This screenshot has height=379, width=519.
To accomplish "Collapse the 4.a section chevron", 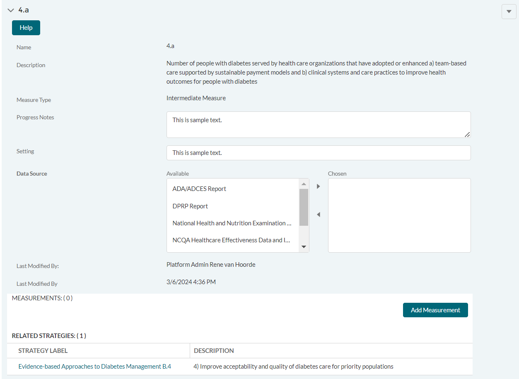I will click(11, 10).
